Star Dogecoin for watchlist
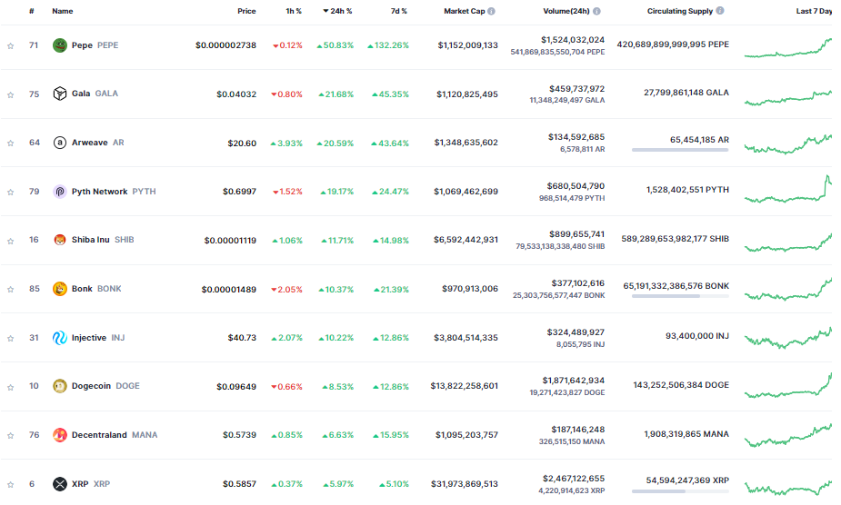The height and width of the screenshot is (505, 841). [10, 387]
